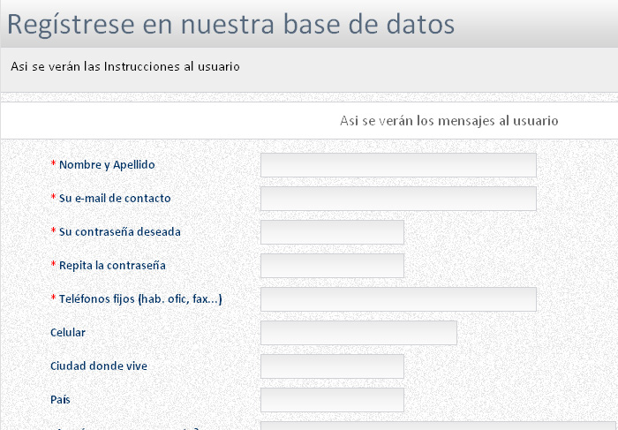
Task: Click the 'Teléfonos fijos (hab. ofic, fax...)' label
Action: pyautogui.click(x=140, y=299)
